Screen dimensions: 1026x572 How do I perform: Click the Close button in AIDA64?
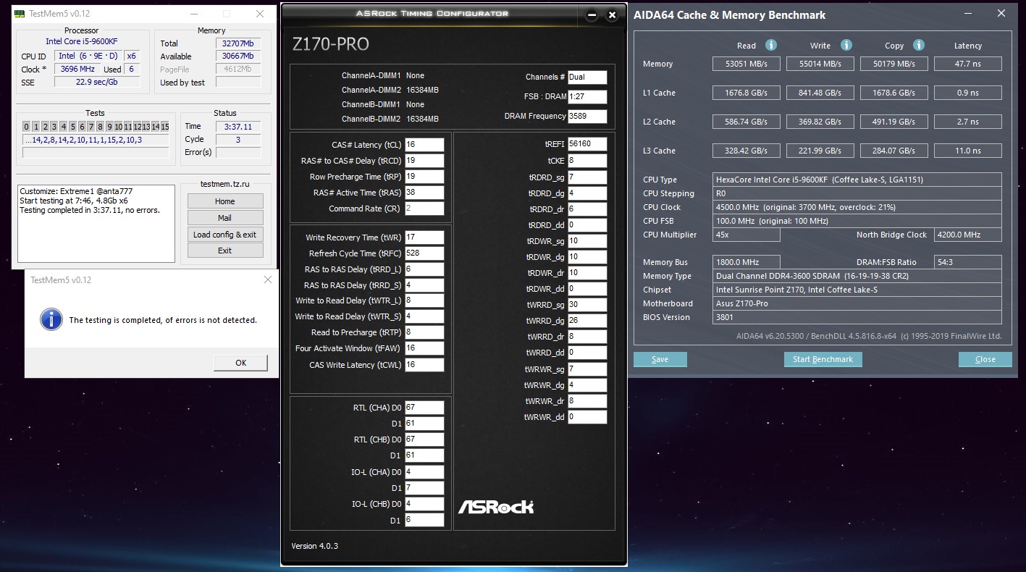coord(985,359)
